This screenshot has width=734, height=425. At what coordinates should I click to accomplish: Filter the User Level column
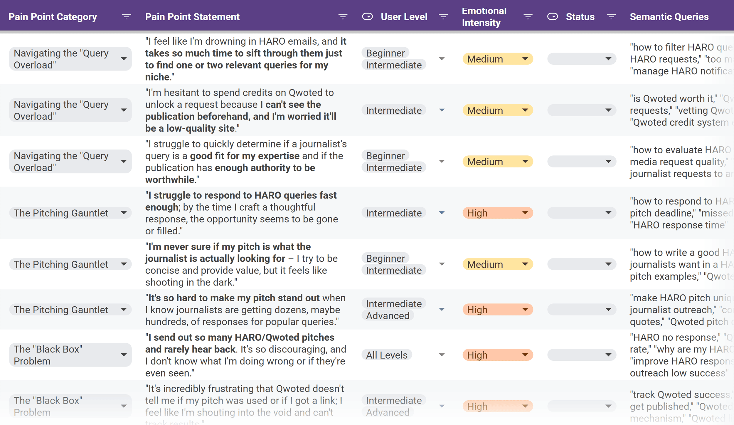(443, 17)
